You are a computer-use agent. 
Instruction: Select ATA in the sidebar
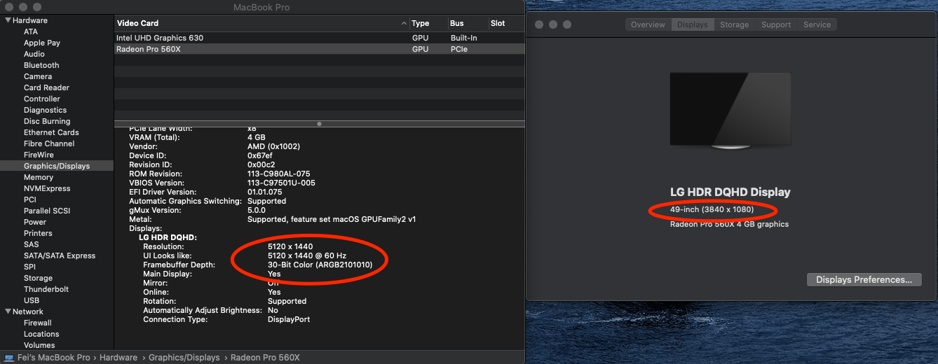(31, 31)
